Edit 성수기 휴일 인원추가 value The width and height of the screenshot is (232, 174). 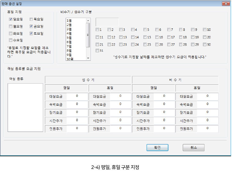pyautogui.click(x=120, y=129)
